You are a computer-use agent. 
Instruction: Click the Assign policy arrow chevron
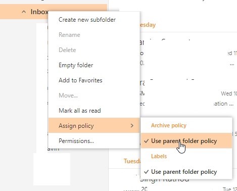click(x=132, y=125)
